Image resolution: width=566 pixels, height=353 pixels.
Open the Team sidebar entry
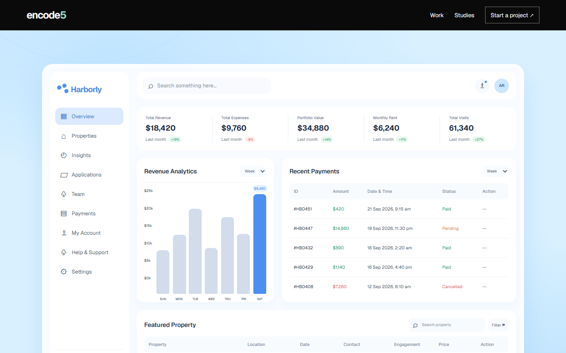pos(89,194)
